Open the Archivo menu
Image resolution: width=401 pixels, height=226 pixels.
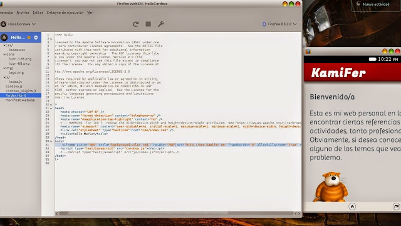tap(23, 13)
